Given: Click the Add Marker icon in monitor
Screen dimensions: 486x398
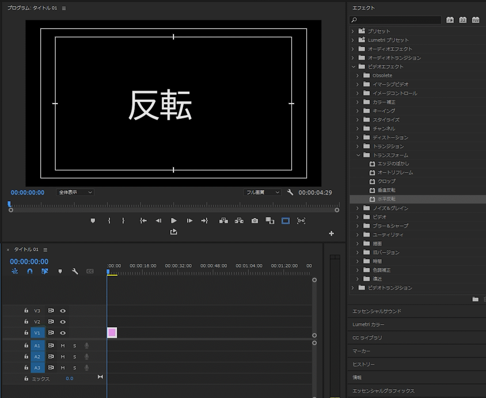Looking at the screenshot, I should coord(93,221).
